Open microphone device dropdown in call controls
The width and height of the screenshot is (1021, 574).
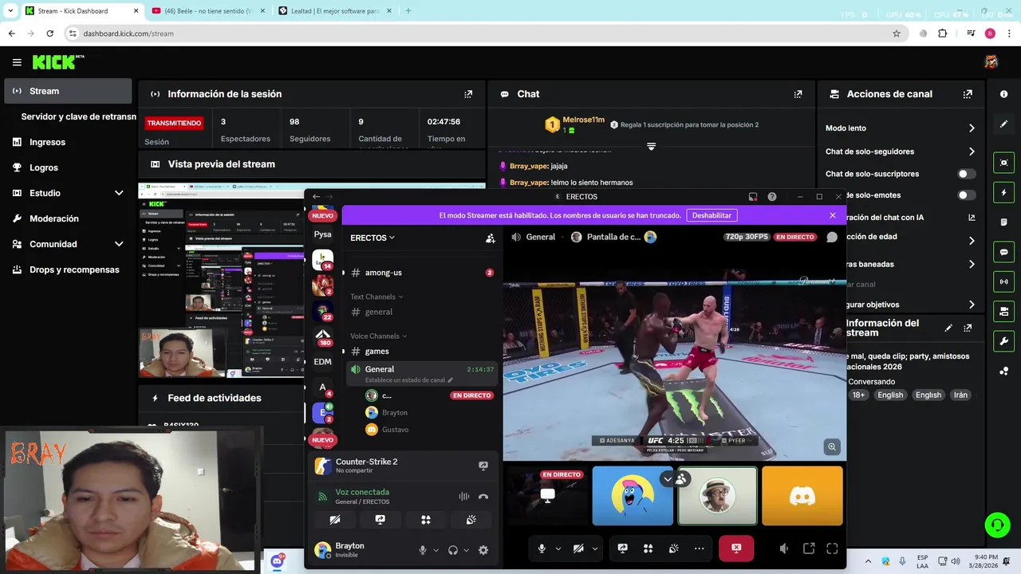(x=558, y=548)
